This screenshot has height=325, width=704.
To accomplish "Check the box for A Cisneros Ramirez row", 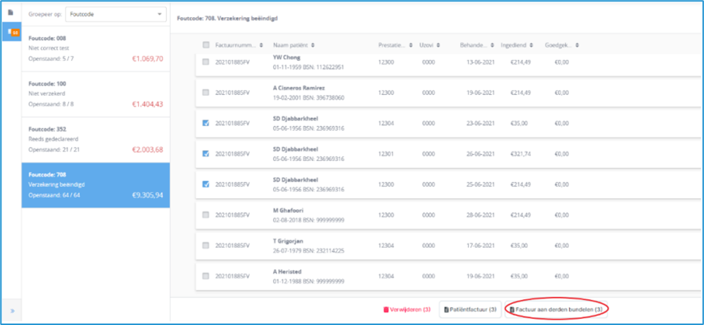I will [205, 93].
